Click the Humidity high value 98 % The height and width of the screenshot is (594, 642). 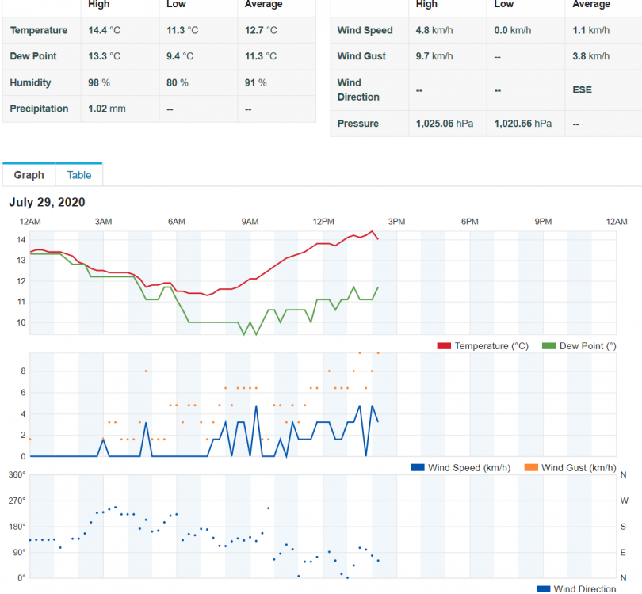point(99,82)
